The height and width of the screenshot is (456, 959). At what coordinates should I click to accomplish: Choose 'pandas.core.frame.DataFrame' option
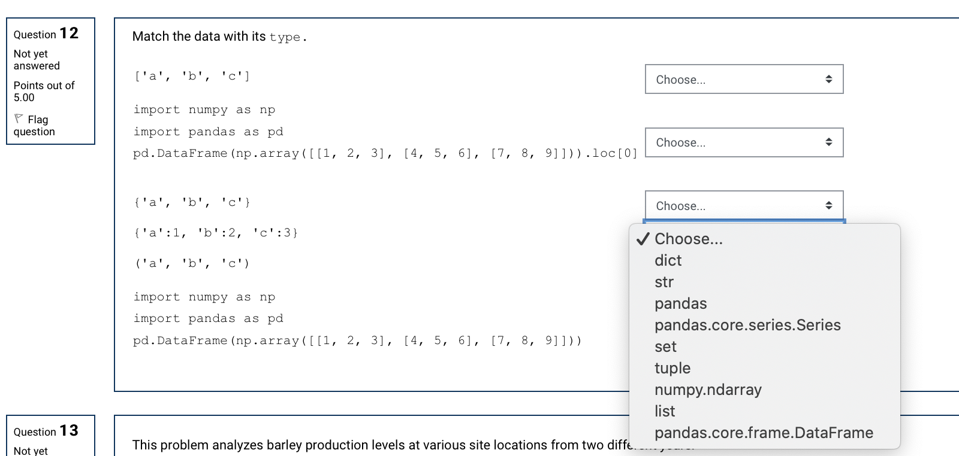(765, 433)
